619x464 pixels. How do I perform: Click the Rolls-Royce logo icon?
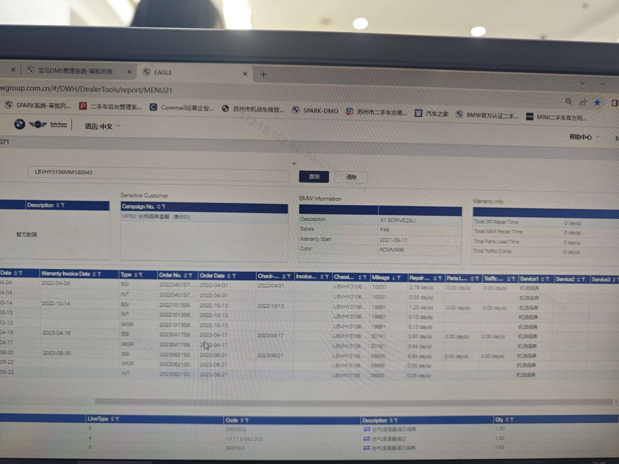(59, 125)
